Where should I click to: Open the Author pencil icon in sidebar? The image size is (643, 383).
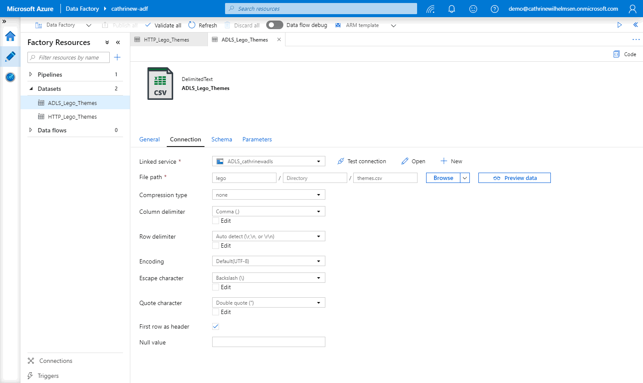10,57
